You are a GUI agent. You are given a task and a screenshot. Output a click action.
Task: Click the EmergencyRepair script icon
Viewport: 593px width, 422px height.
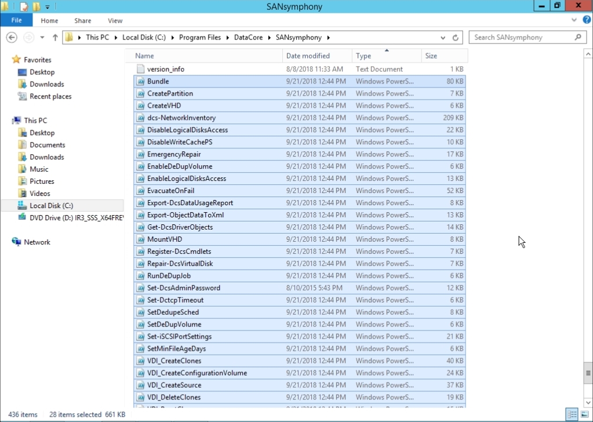[140, 154]
